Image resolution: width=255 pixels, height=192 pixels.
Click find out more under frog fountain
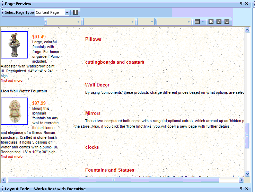[x=11, y=81]
